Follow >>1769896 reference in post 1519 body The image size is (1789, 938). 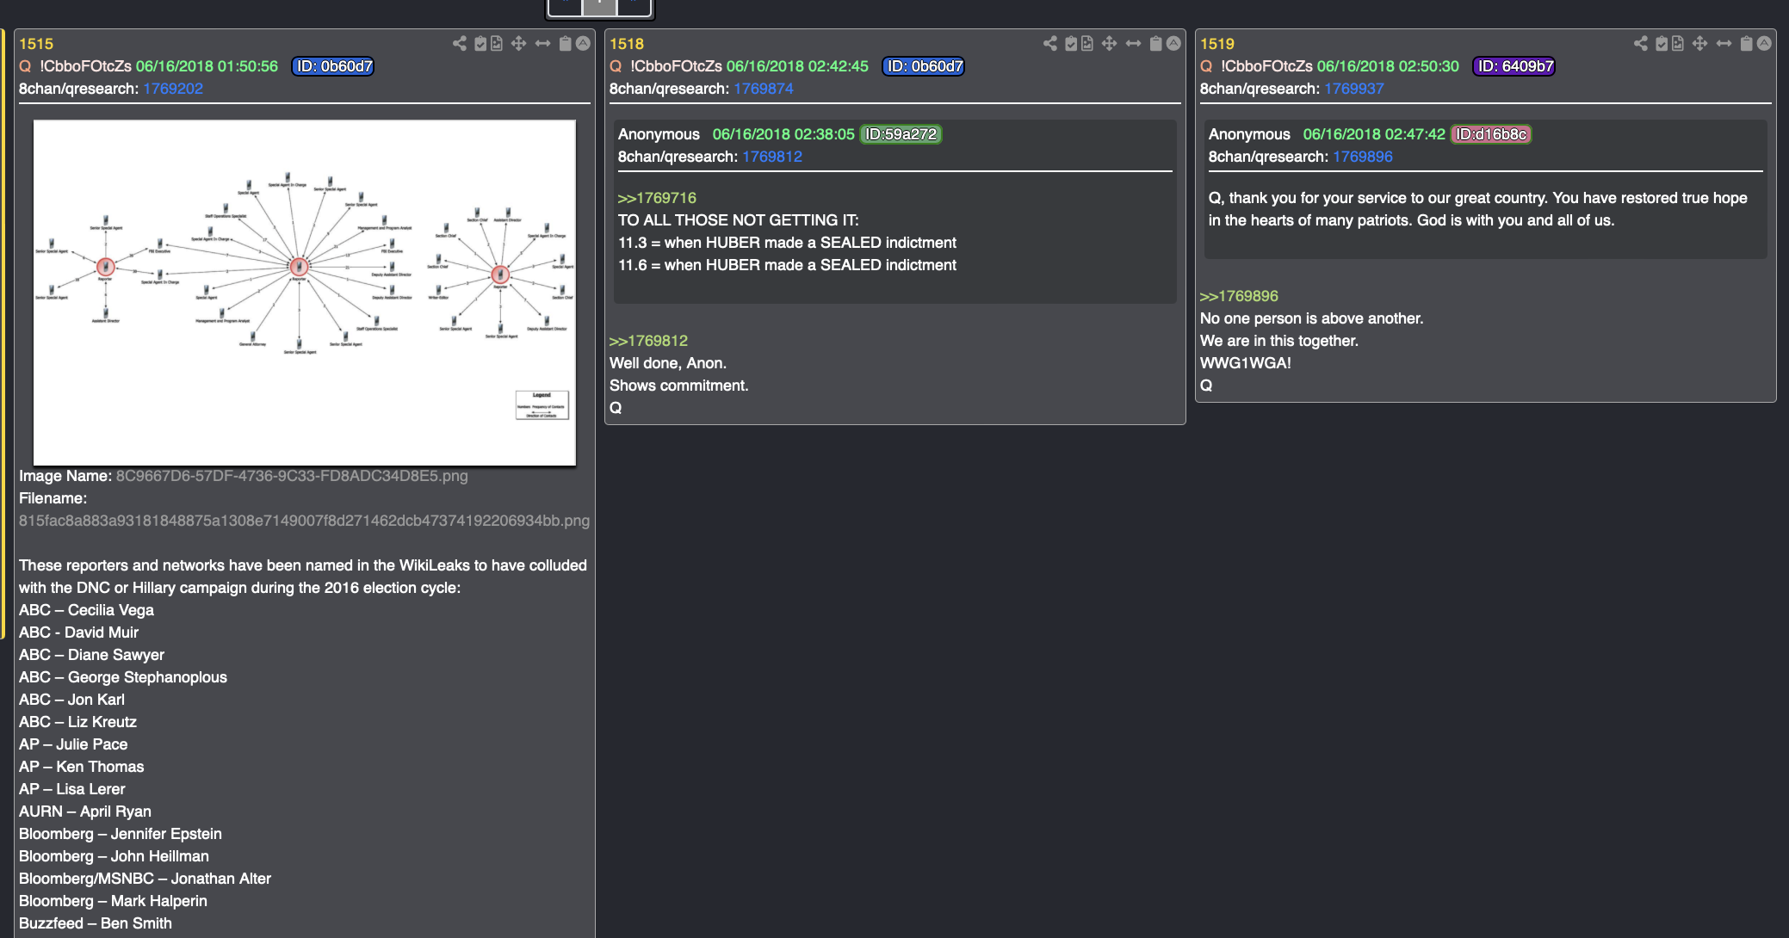1239,296
